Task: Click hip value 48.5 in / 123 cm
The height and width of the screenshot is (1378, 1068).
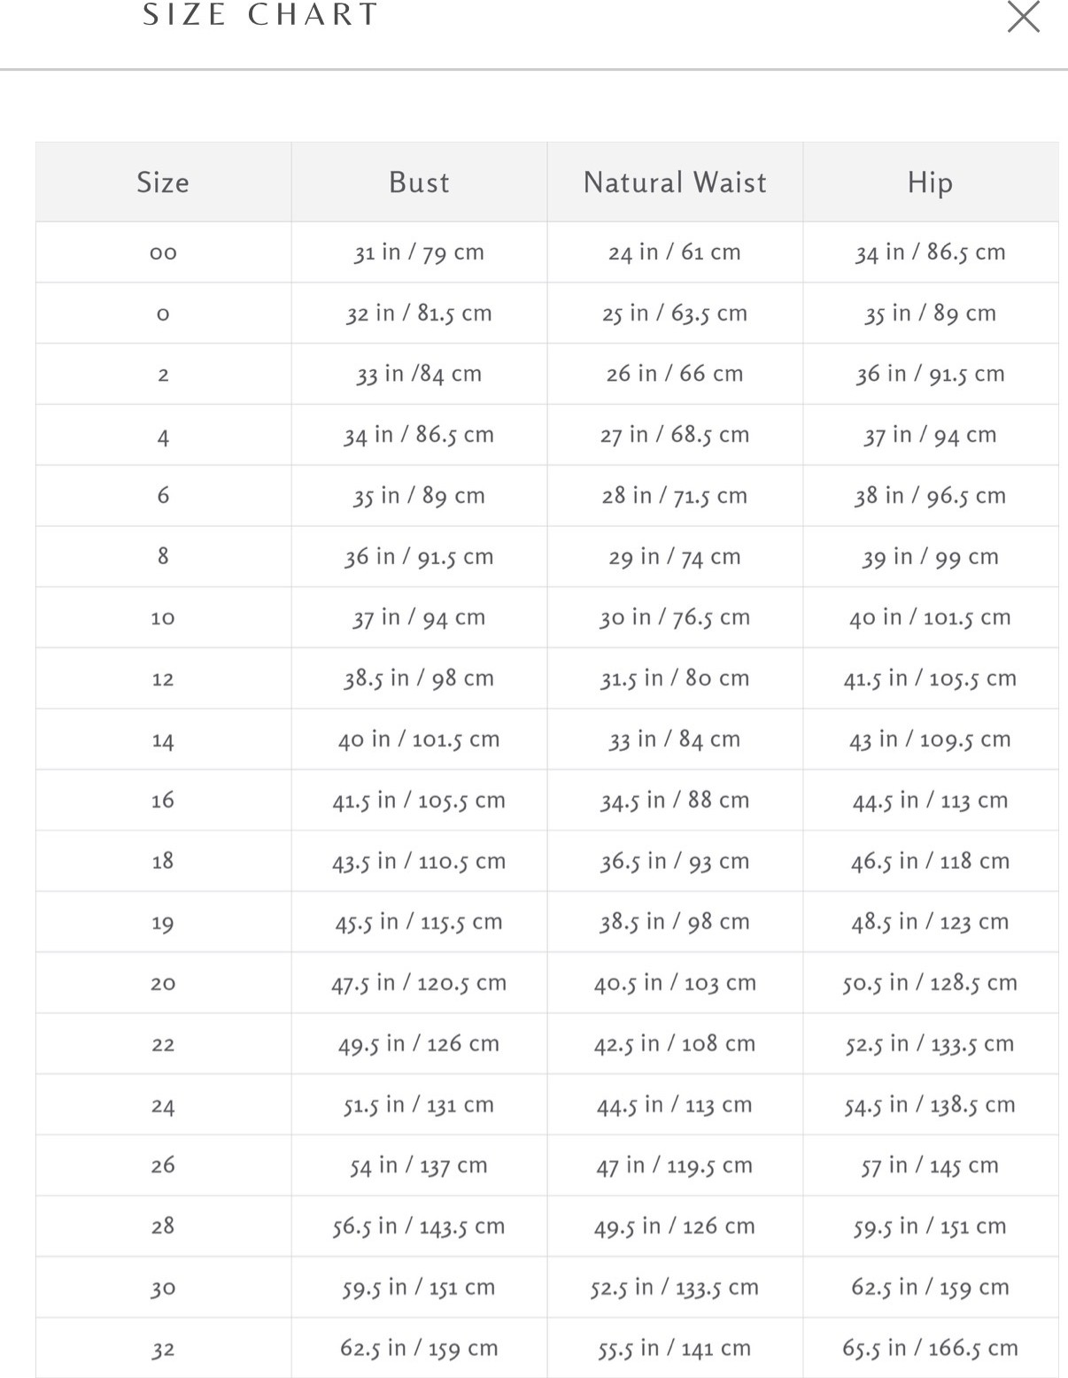Action: pos(930,922)
